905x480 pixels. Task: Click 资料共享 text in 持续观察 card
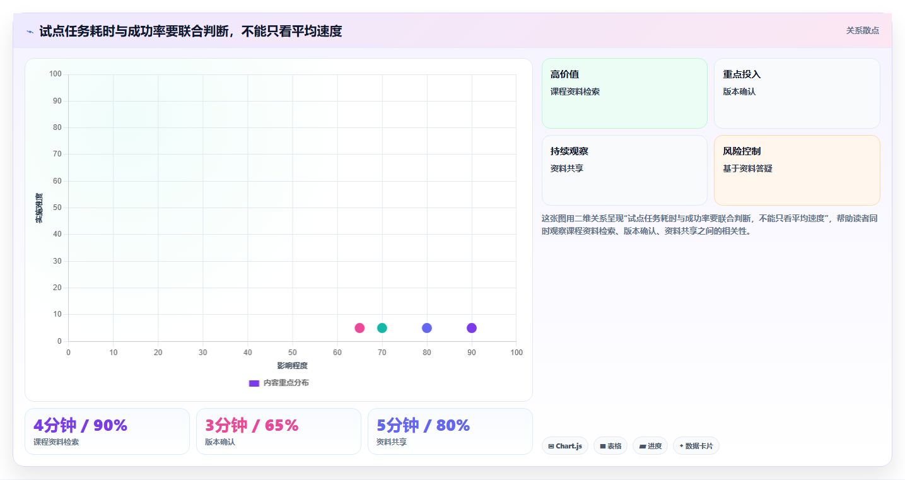[567, 168]
